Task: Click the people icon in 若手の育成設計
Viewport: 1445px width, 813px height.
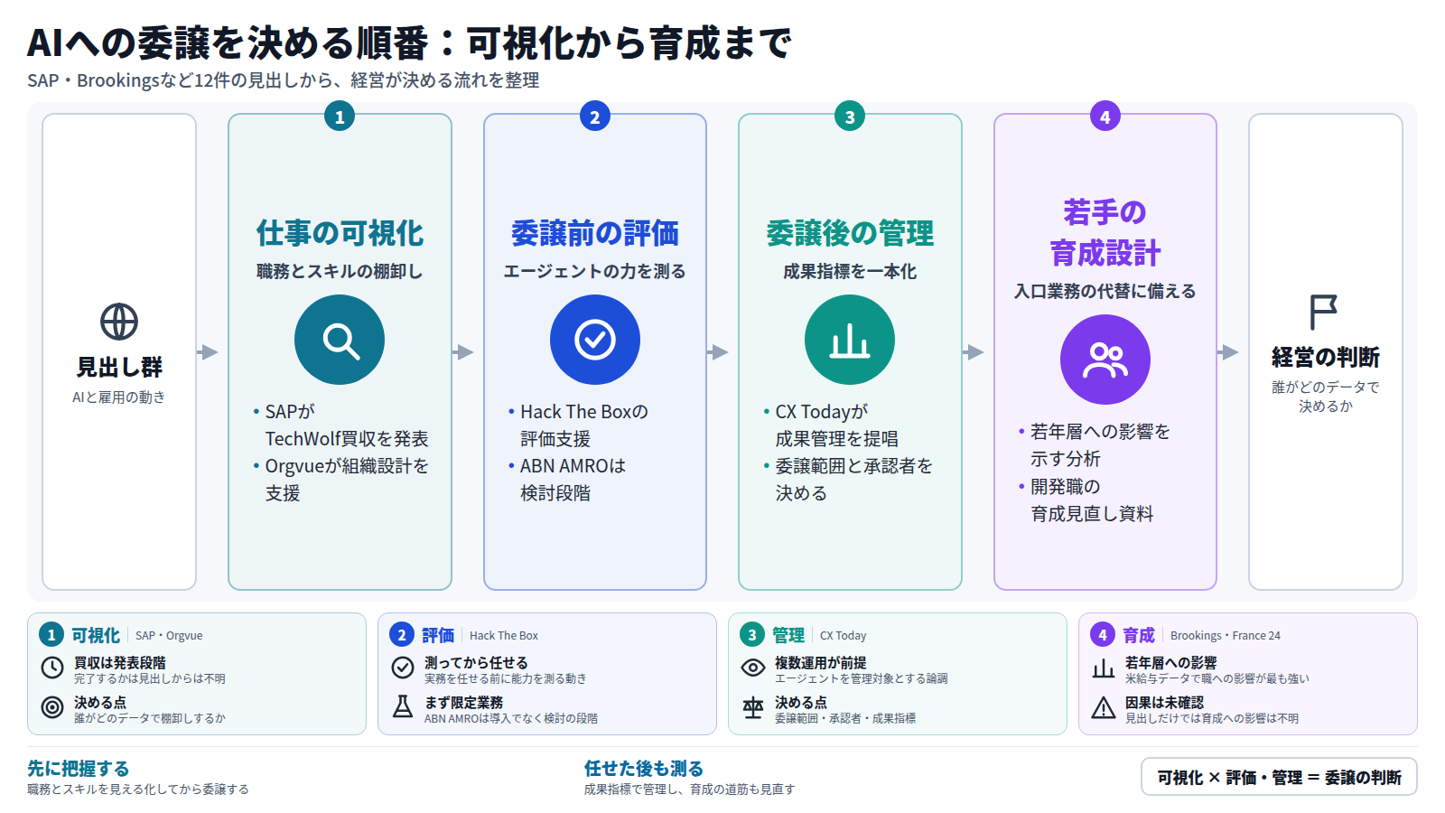Action: pyautogui.click(x=1105, y=360)
